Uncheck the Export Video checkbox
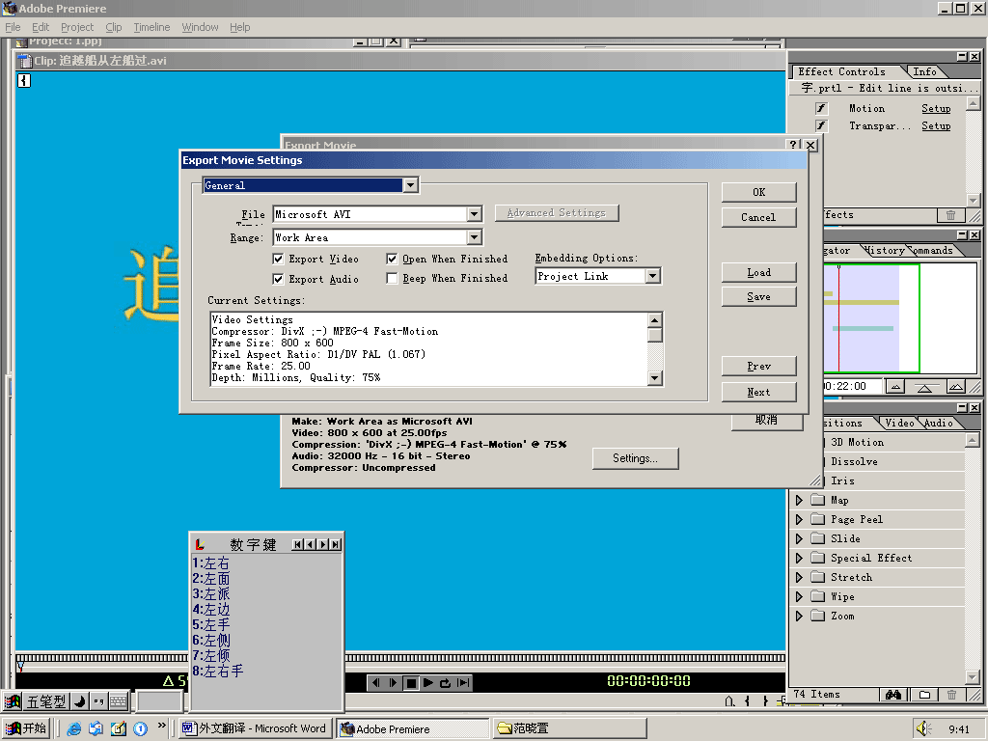 coord(278,259)
